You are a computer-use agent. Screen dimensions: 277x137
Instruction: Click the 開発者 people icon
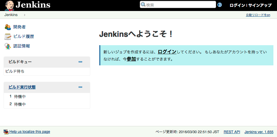click(x=8, y=27)
